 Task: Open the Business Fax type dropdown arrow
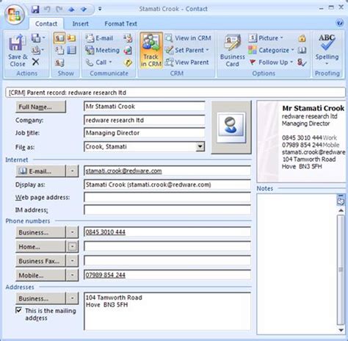[73, 261]
